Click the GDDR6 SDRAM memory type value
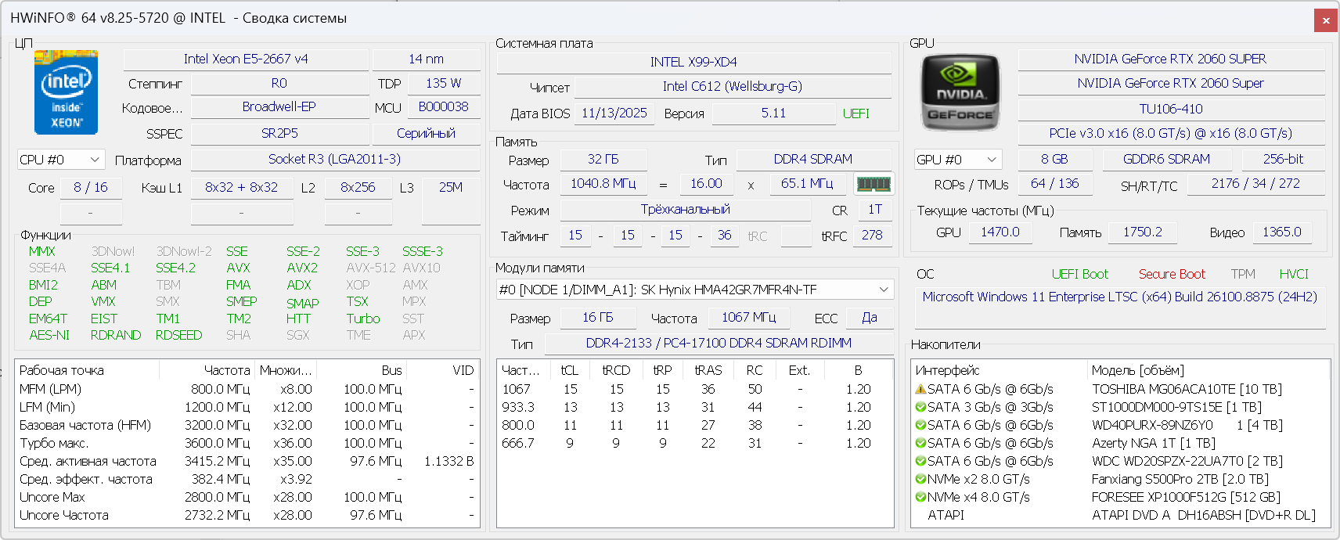This screenshot has height=540, width=1340. (x=1166, y=159)
